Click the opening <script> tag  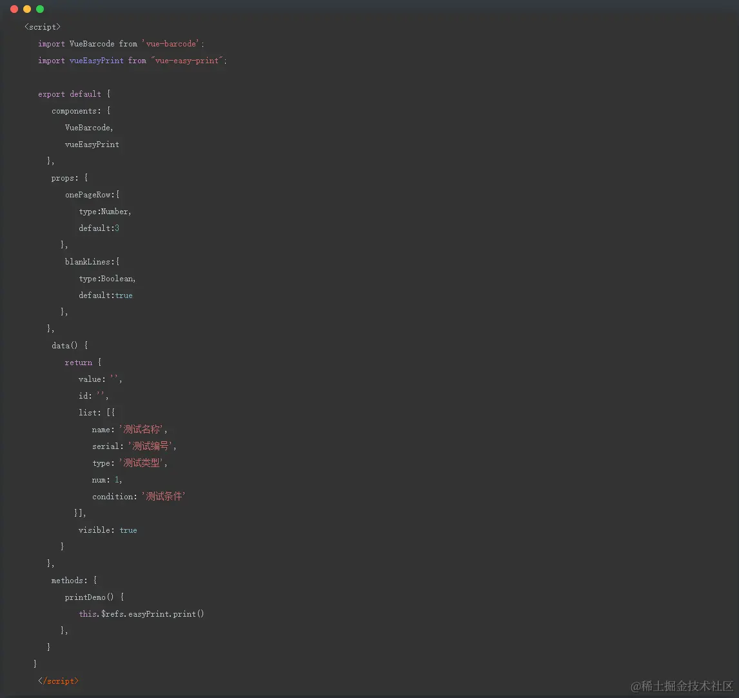pyautogui.click(x=43, y=27)
